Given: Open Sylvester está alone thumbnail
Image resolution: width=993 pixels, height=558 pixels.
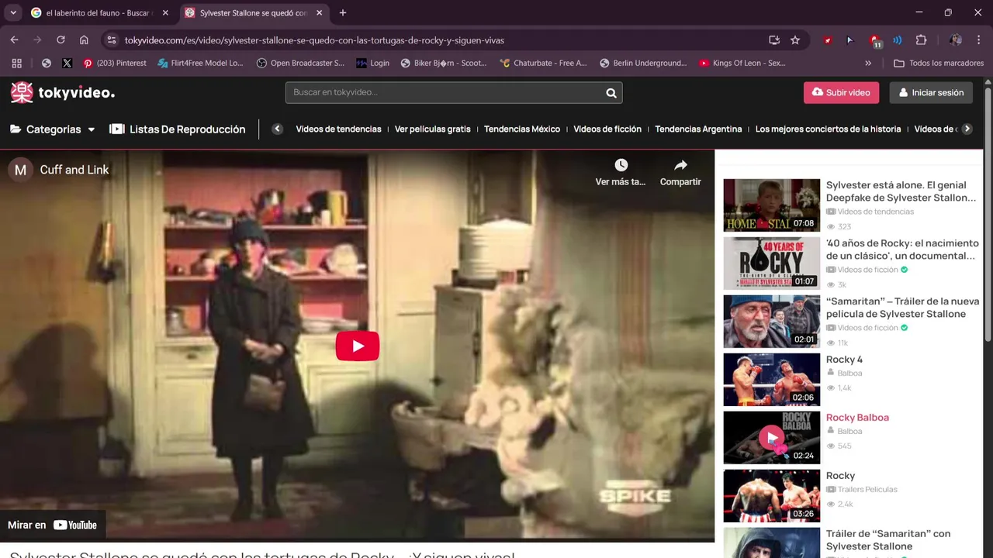Looking at the screenshot, I should tap(771, 205).
